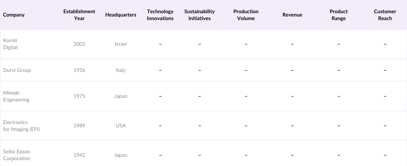Click the Customer Reach header
Screen dimensions: 407x166
(385, 15)
